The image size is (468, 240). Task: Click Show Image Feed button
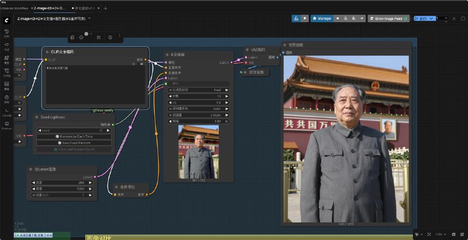click(388, 19)
